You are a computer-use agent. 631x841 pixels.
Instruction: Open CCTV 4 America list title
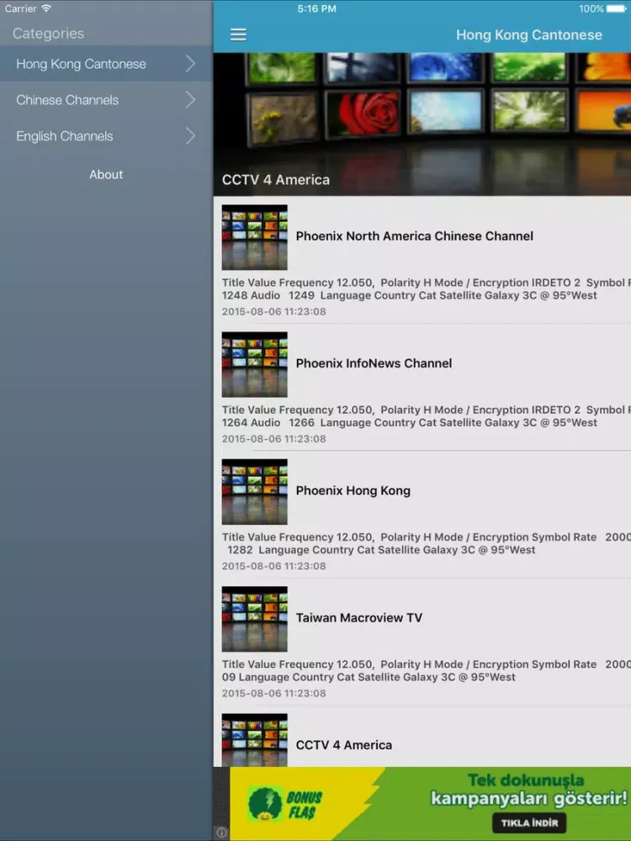pyautogui.click(x=344, y=745)
